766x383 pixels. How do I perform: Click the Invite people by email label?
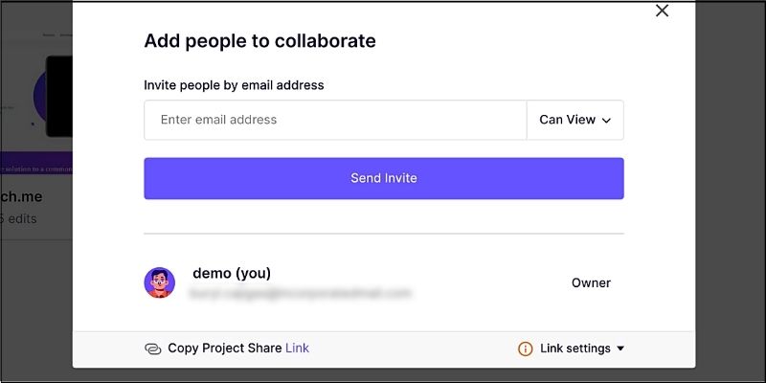234,85
